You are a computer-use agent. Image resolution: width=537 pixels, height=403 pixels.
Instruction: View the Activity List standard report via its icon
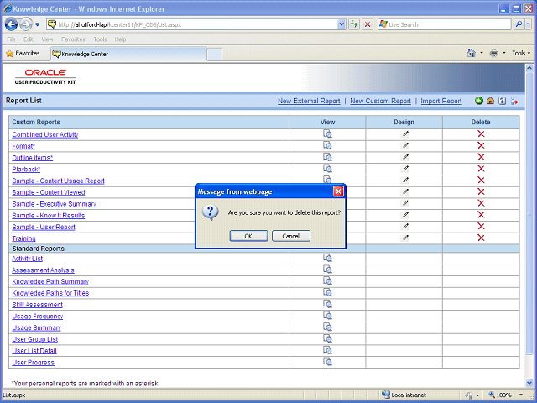tap(327, 258)
